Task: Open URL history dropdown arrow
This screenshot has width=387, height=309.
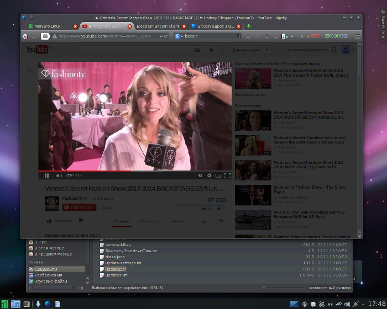Action: 161,36
